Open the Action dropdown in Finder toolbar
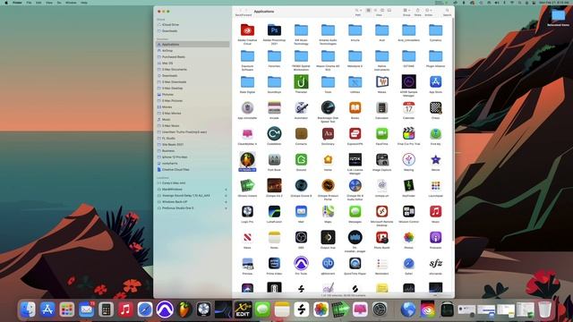Viewport: 573px width, 322px height. point(429,11)
